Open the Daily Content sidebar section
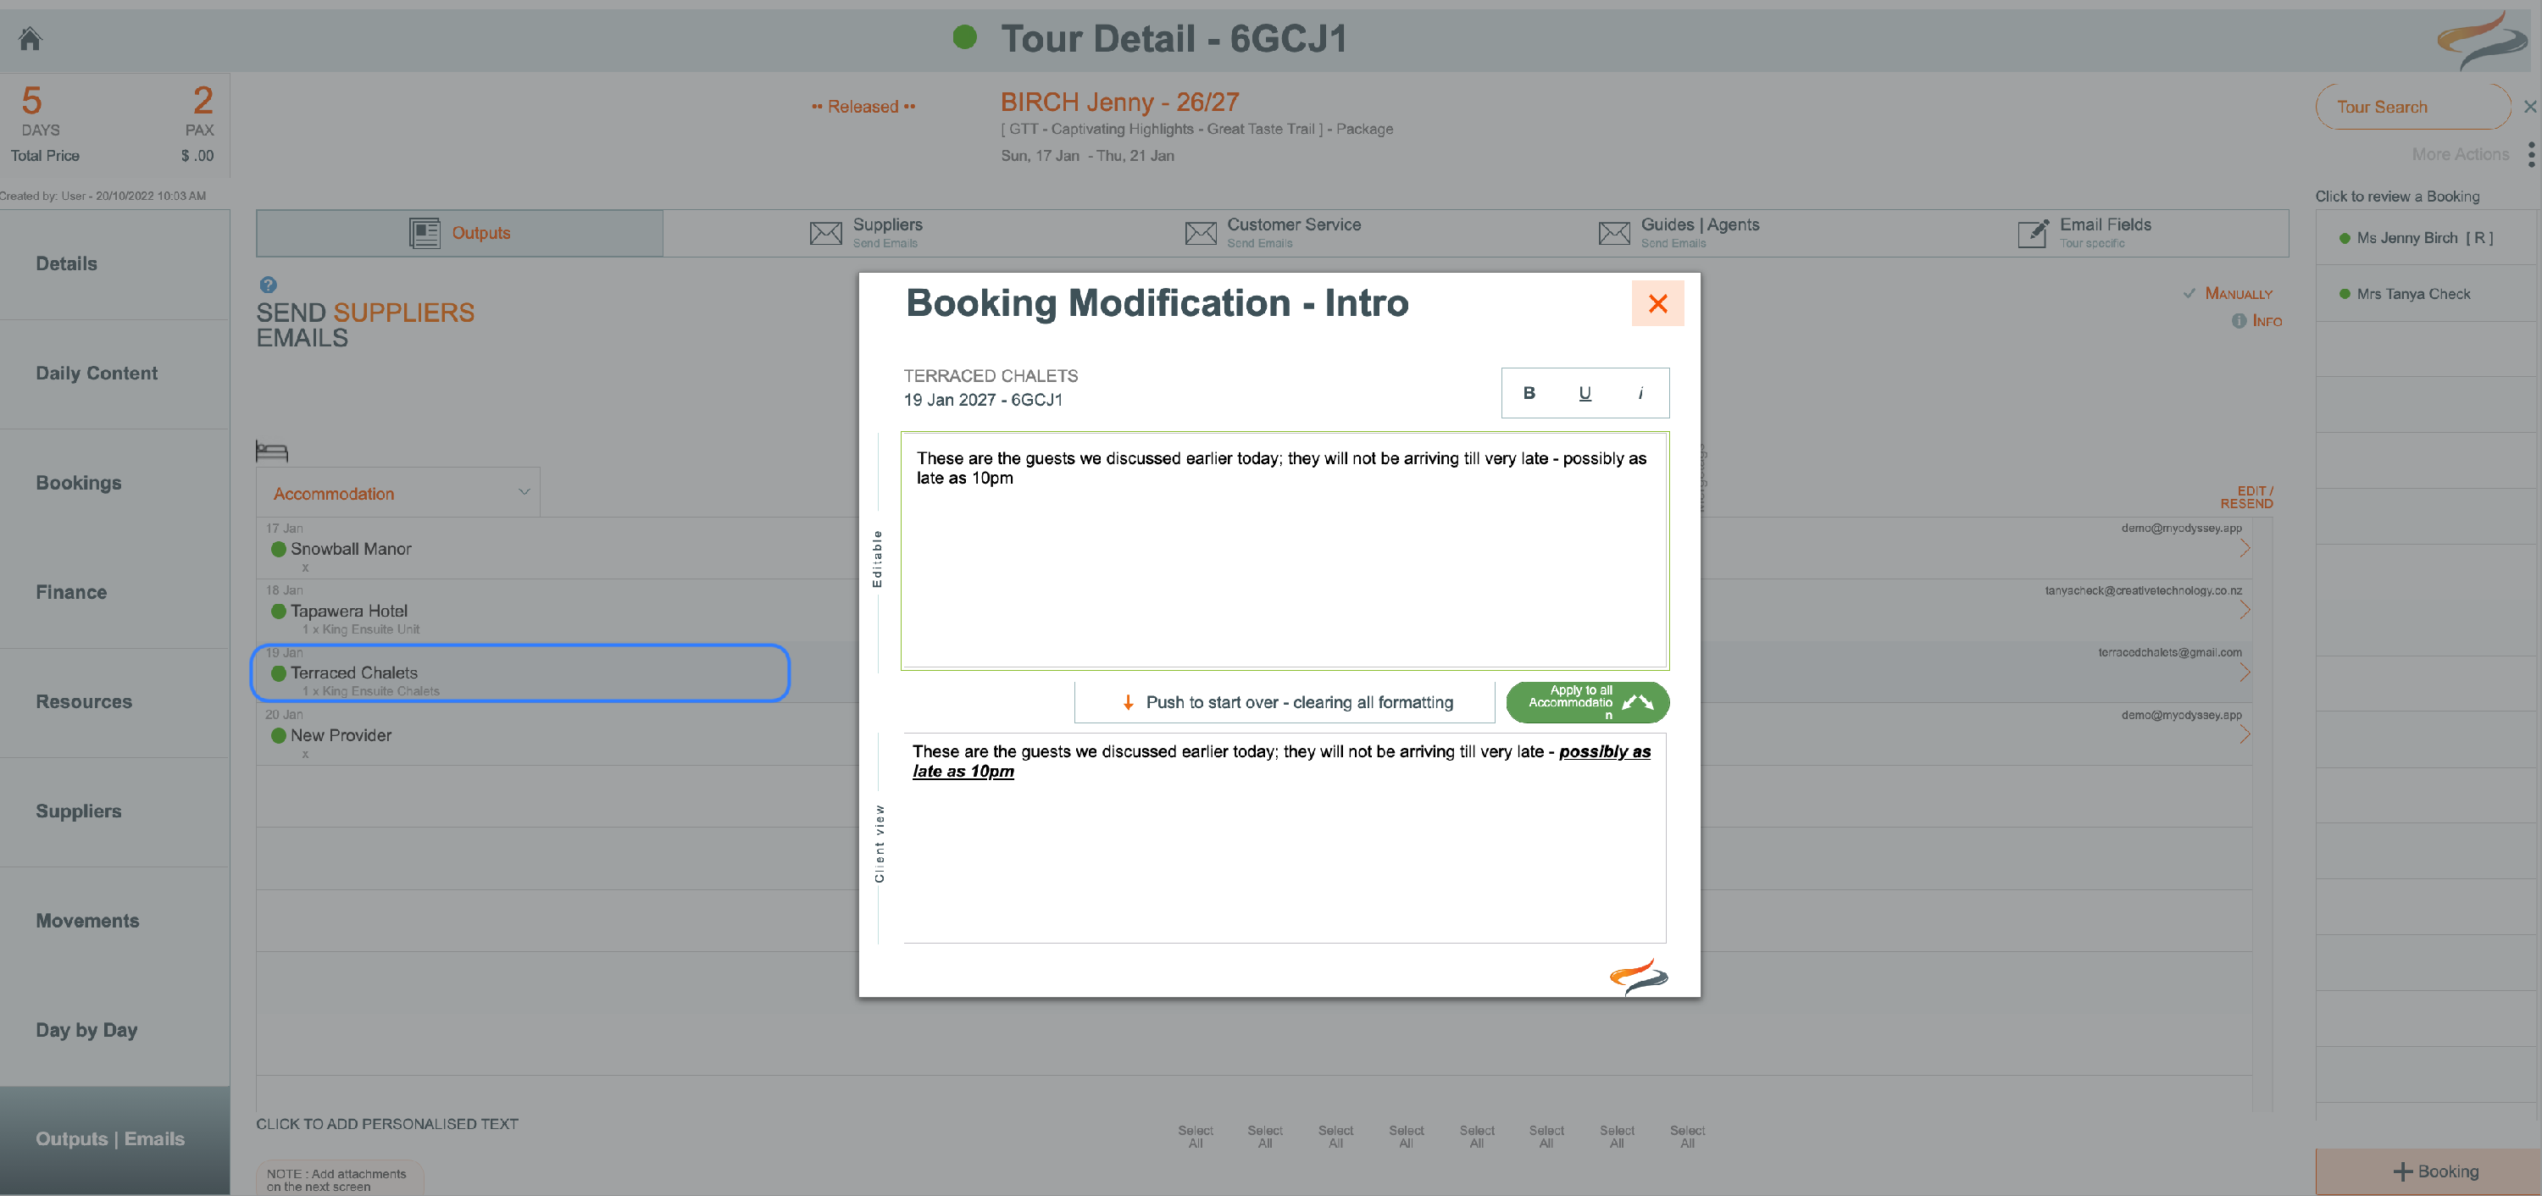 click(x=97, y=373)
